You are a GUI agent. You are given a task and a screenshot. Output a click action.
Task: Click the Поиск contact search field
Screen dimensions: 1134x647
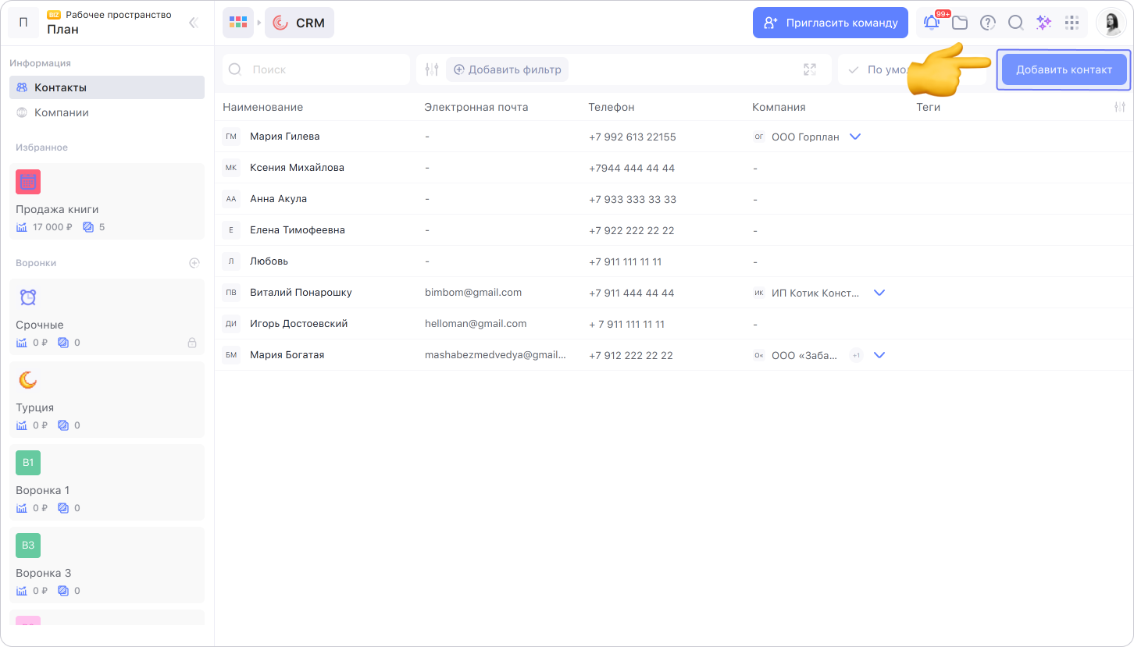(316, 69)
